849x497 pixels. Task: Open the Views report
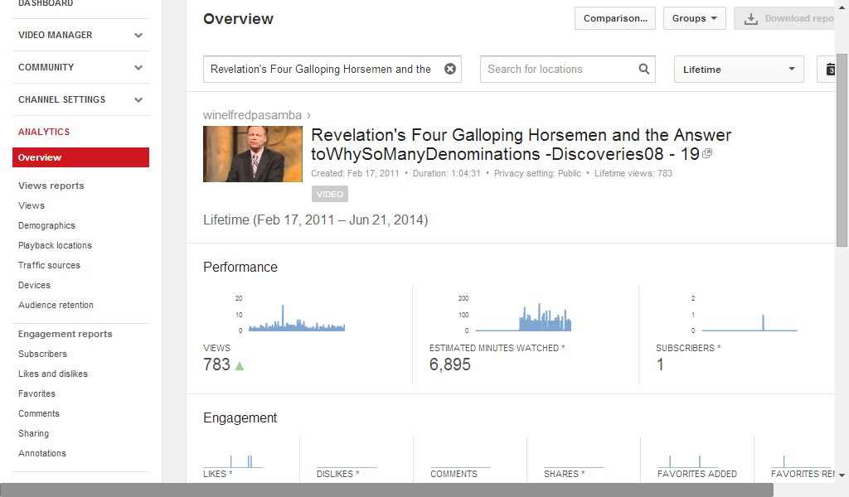pos(32,205)
